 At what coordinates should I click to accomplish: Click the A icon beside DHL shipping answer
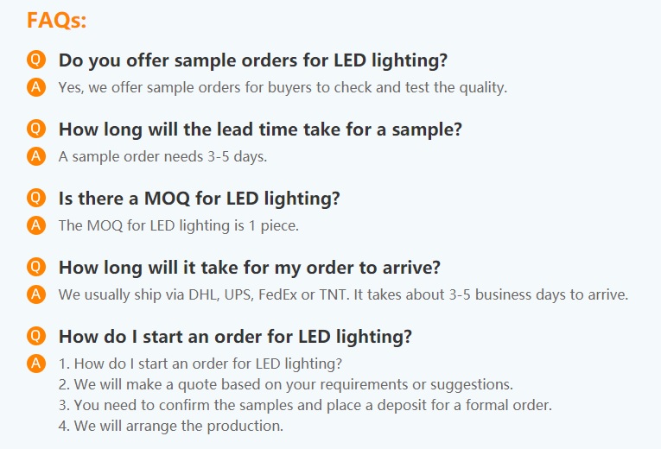point(35,294)
